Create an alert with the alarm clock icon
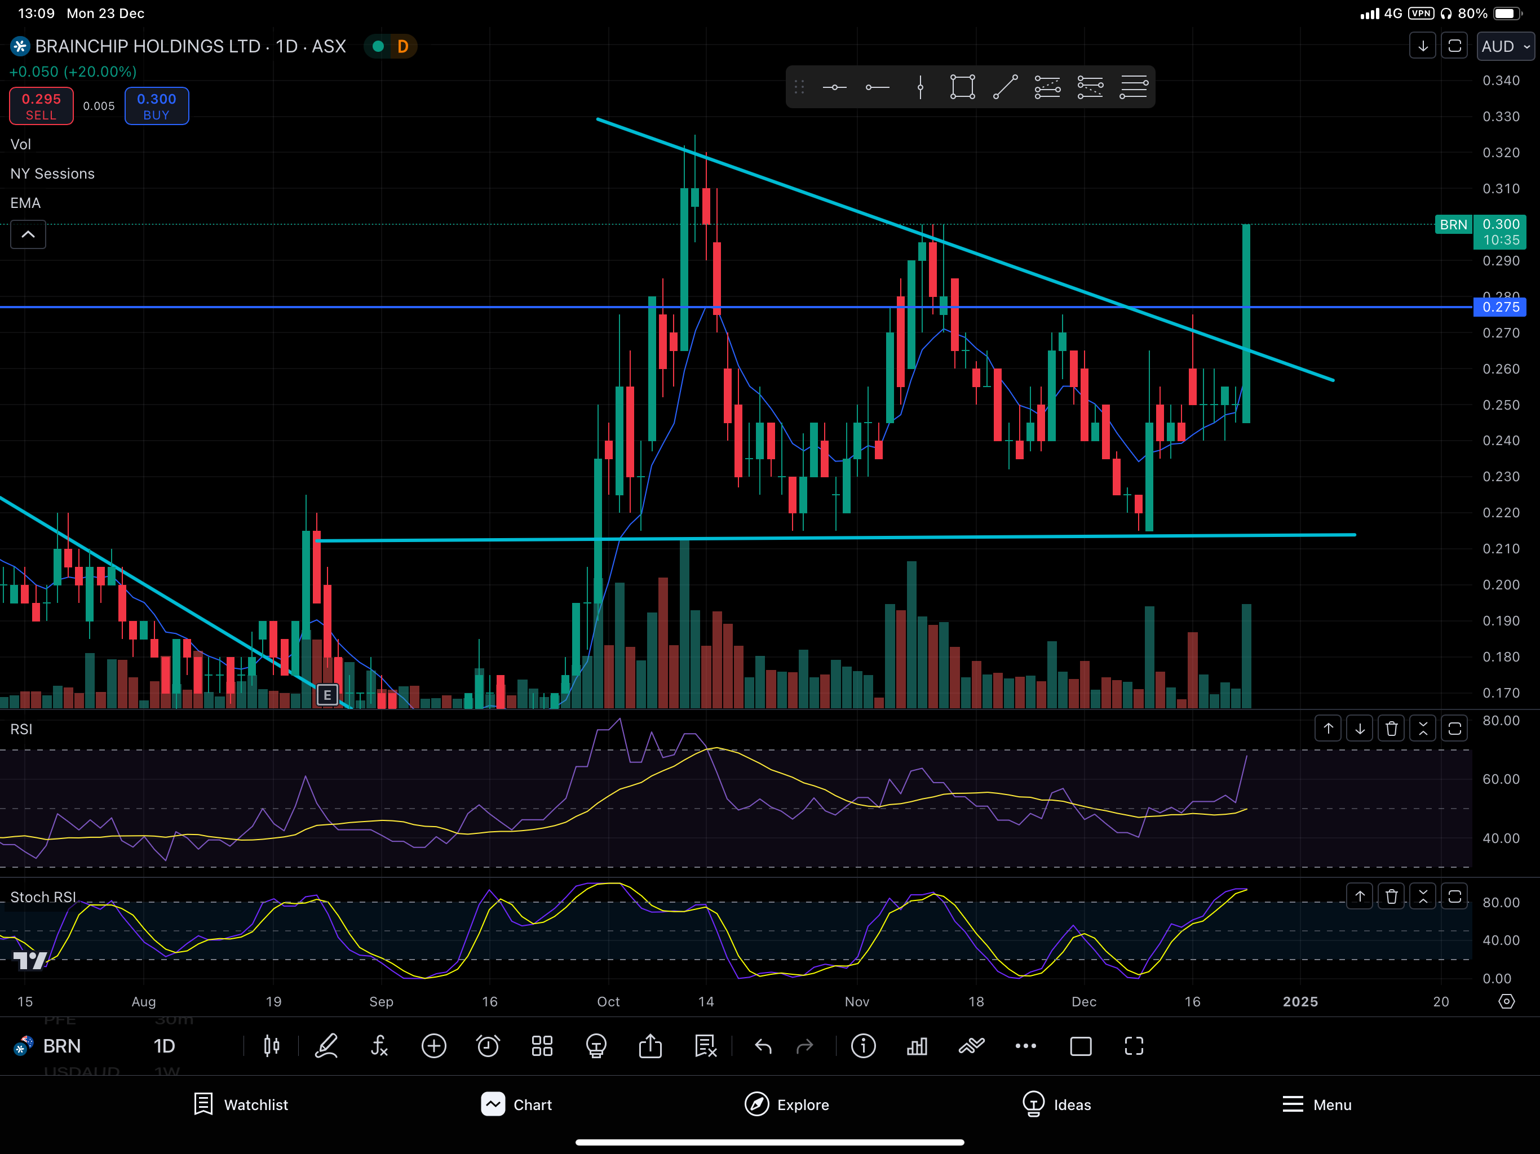The width and height of the screenshot is (1540, 1154). coord(488,1046)
